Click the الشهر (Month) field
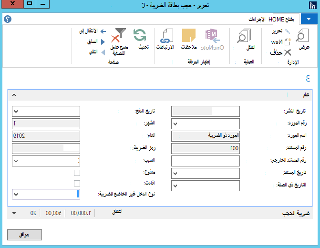 [46, 124]
